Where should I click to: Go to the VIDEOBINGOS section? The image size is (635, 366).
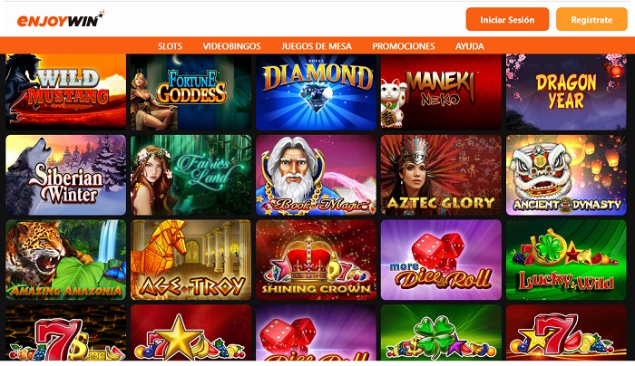click(231, 46)
